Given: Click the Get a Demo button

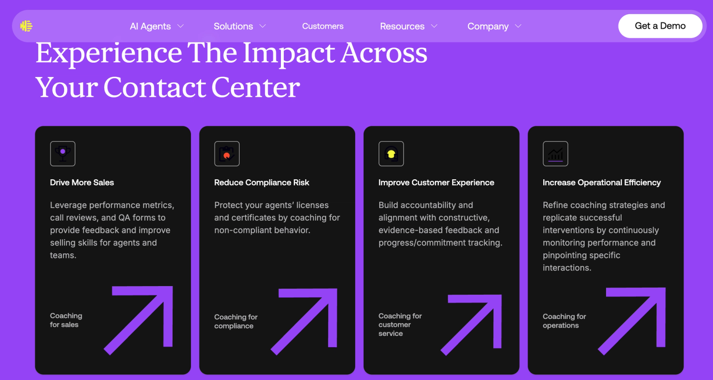Looking at the screenshot, I should pyautogui.click(x=660, y=26).
